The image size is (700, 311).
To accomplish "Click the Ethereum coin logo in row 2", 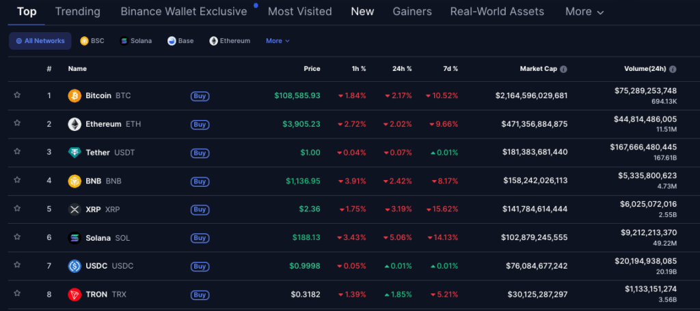I will pos(75,124).
